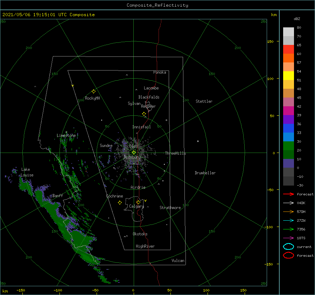Click asterisk marker above Limestone label
315x295 pixels.
click(x=66, y=132)
